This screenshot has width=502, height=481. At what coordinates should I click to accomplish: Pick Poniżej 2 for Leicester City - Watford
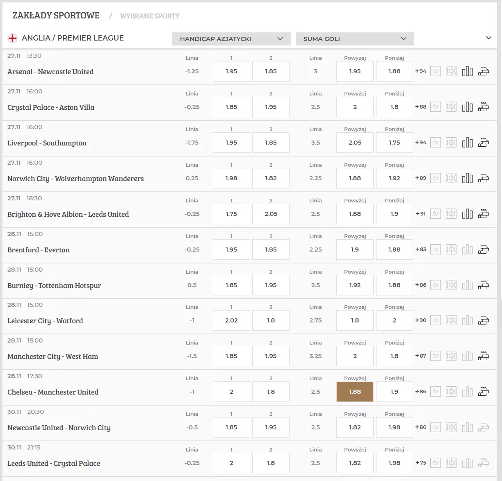click(x=394, y=320)
